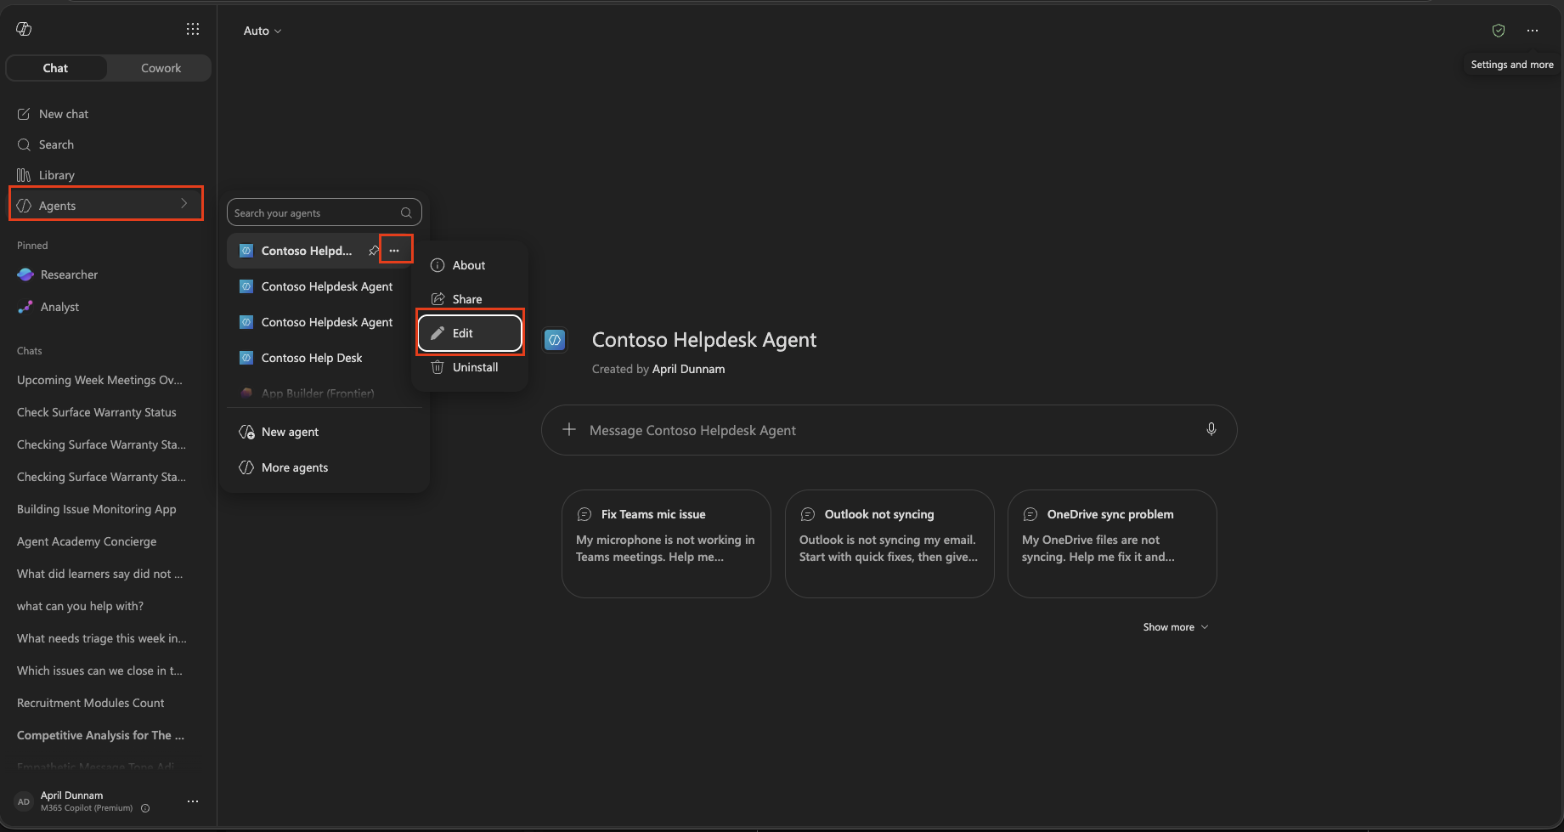The height and width of the screenshot is (832, 1564).
Task: Open account options ellipsis beside April Dunnam
Action: tap(193, 801)
